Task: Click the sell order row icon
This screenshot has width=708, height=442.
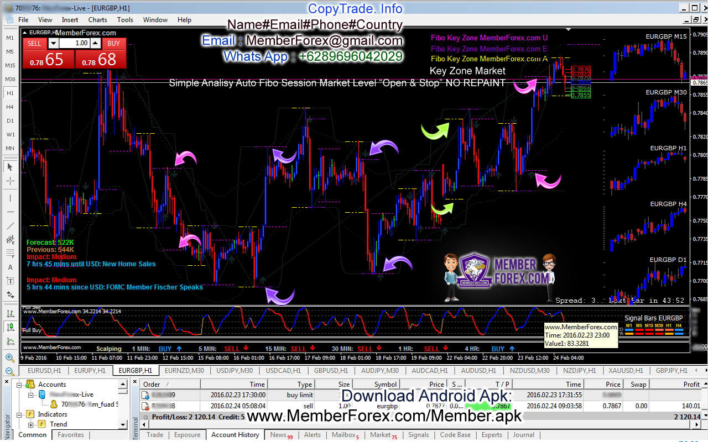Action: click(145, 405)
